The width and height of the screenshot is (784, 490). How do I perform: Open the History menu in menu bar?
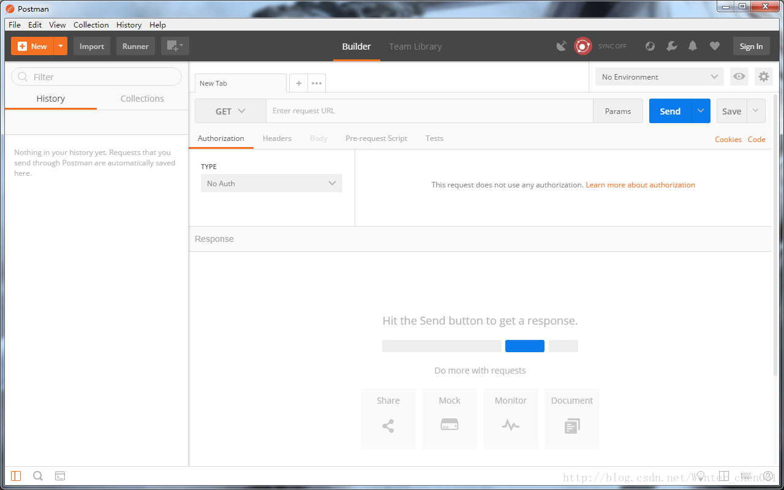pyautogui.click(x=129, y=25)
